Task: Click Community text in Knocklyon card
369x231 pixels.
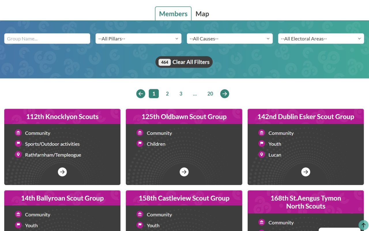Action: pyautogui.click(x=37, y=133)
